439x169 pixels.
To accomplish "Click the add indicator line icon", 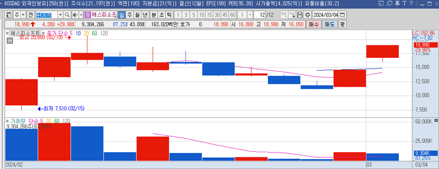I will point(292,15).
